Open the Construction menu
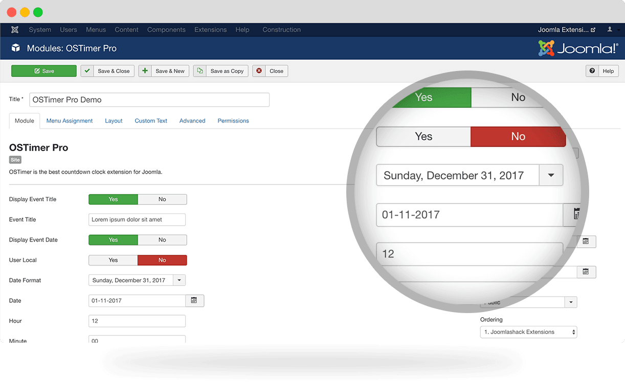Screen dimensions: 625x382 pos(281,30)
